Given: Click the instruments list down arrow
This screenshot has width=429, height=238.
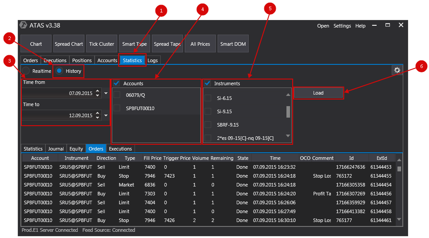Looking at the screenshot, I should click(x=288, y=136).
